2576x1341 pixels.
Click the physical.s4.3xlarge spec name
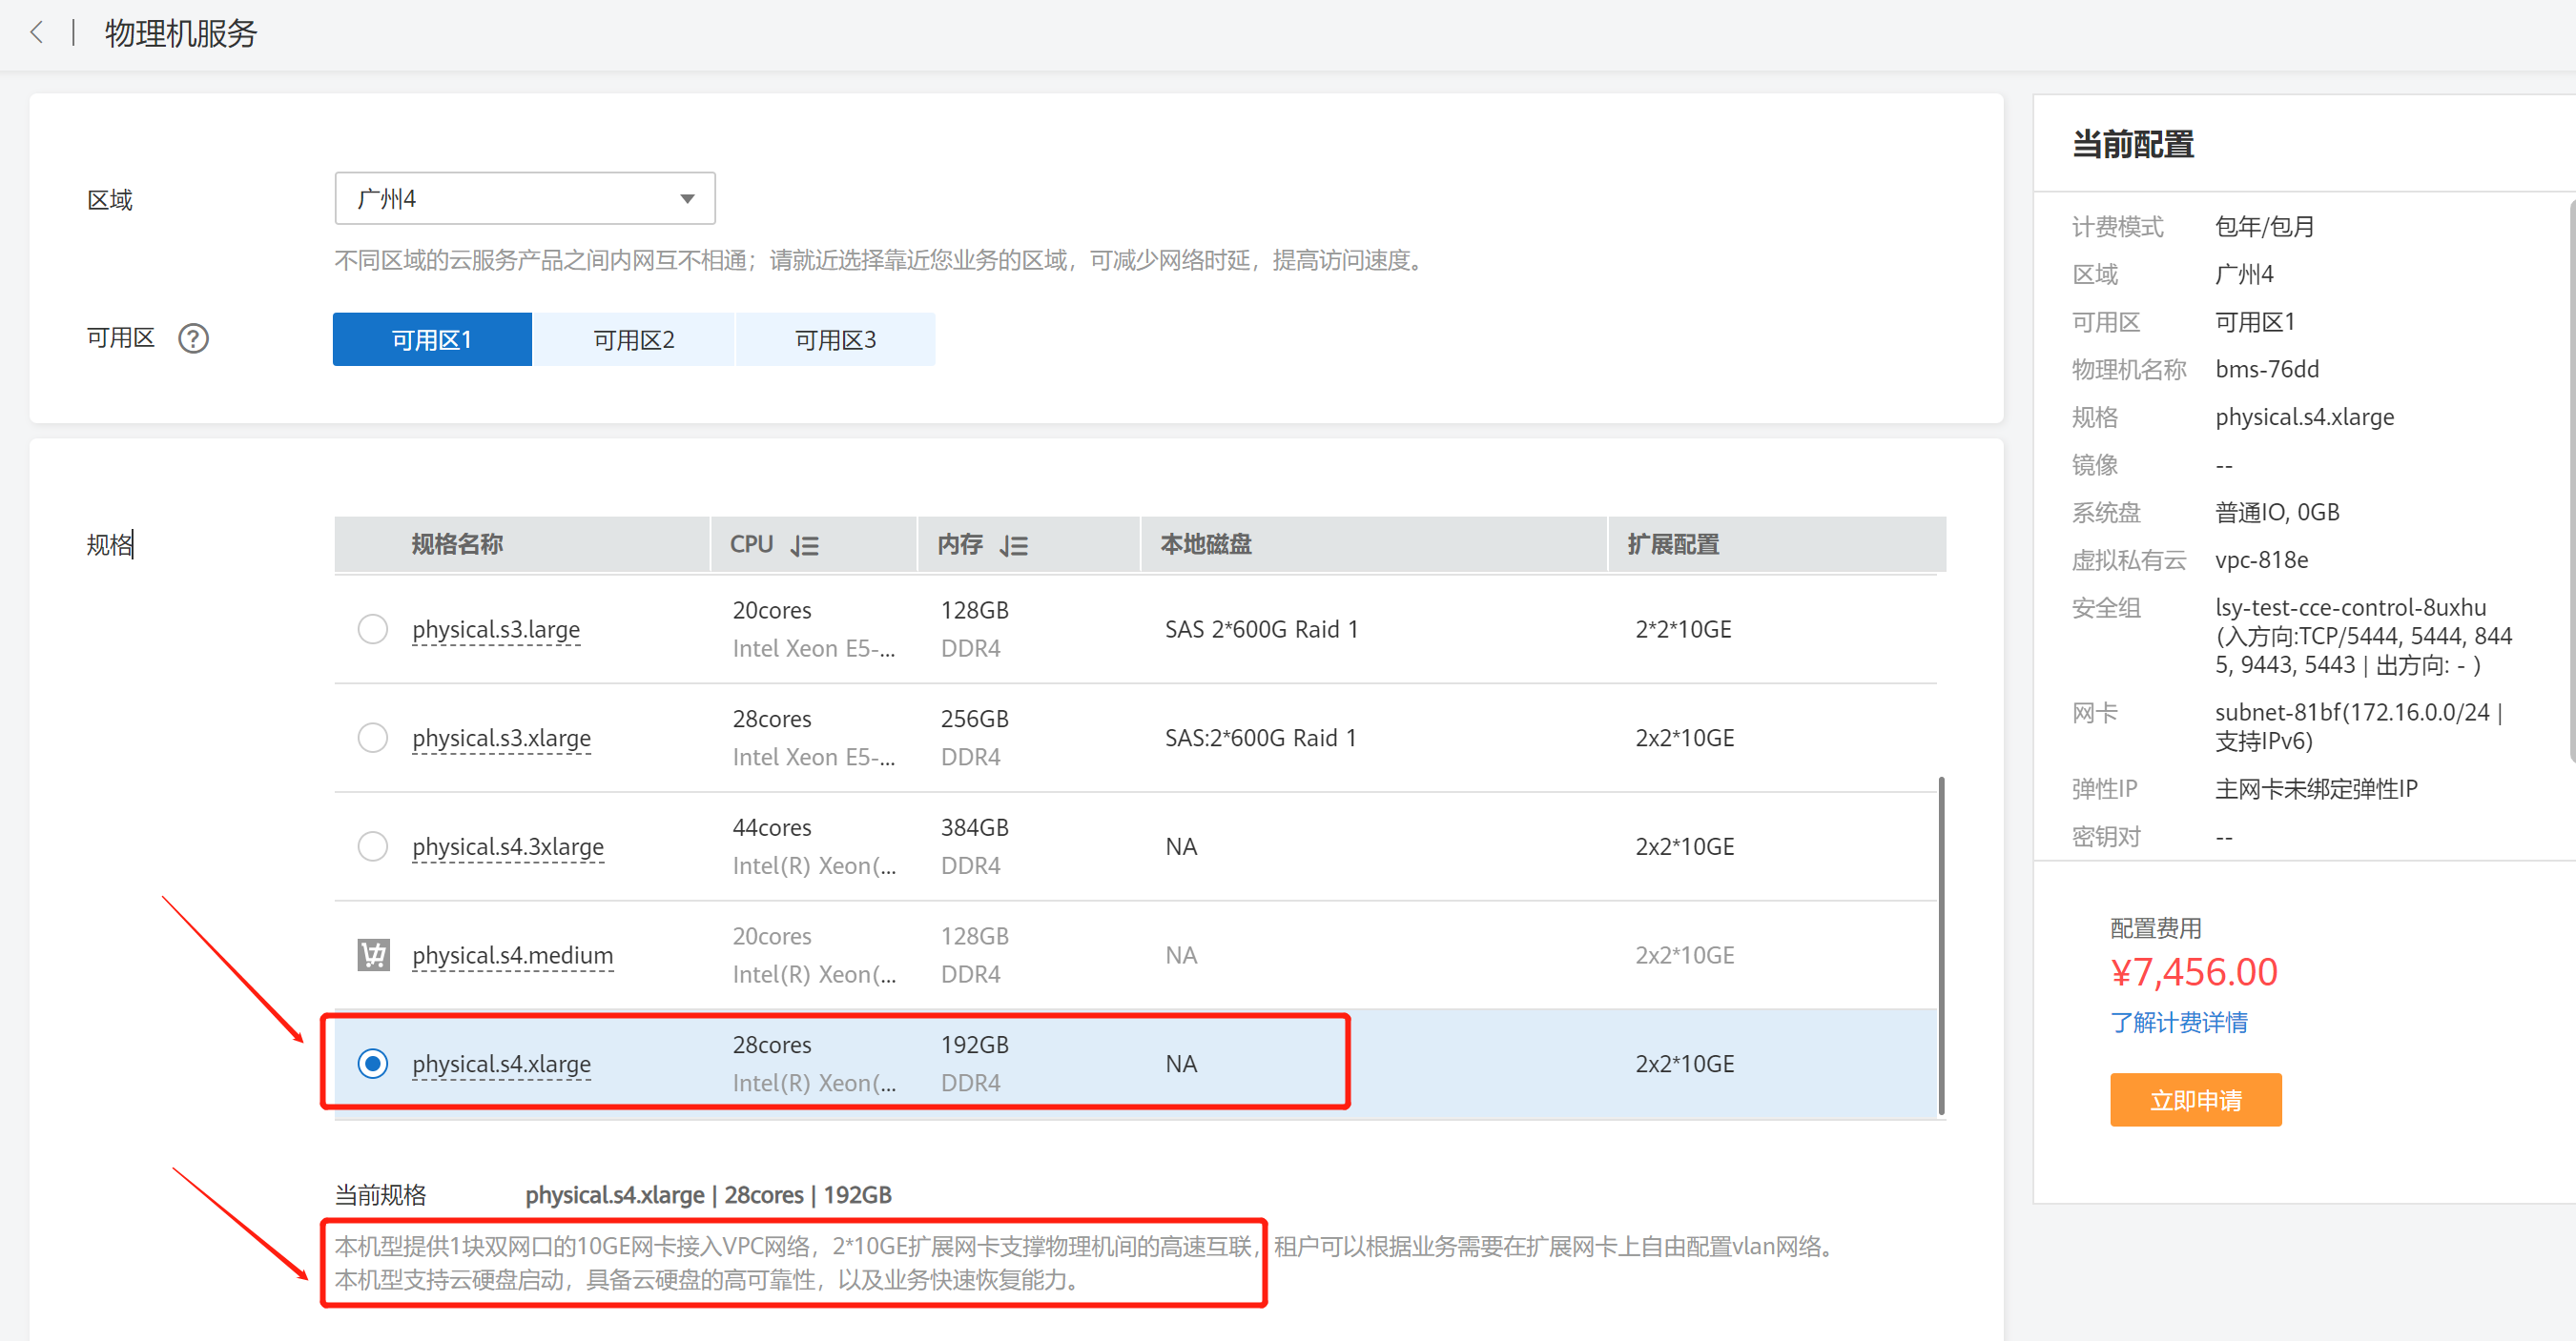point(508,846)
